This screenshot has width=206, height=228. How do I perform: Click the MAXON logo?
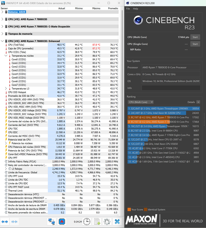coord(141,219)
